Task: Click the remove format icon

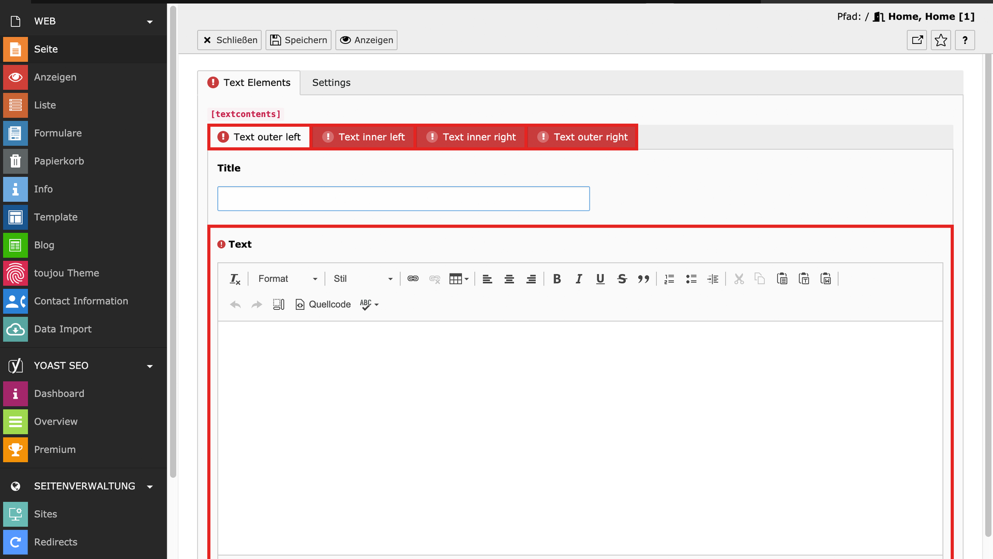Action: (235, 279)
